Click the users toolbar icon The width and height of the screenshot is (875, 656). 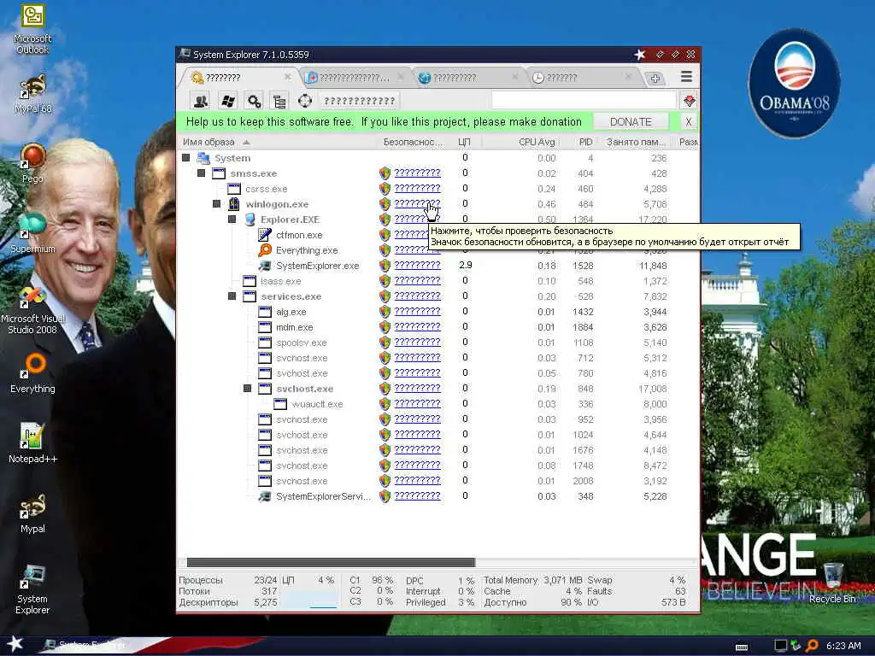pos(201,101)
